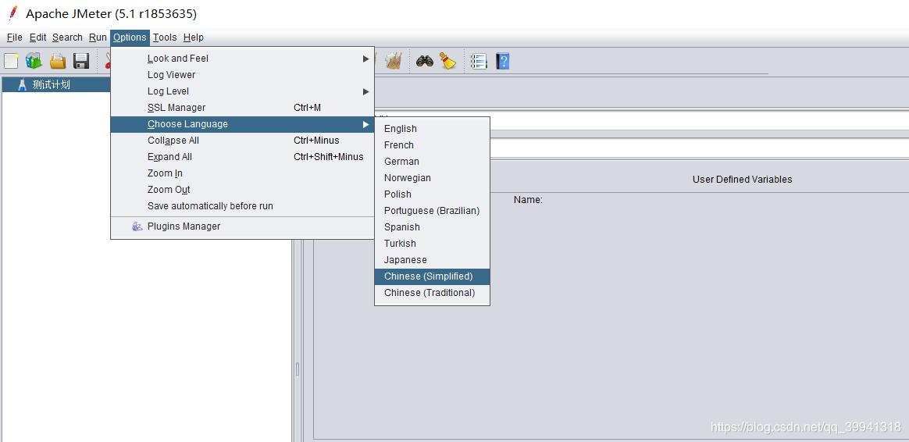This screenshot has width=909, height=442.
Task: Select German language
Action: coord(433,161)
